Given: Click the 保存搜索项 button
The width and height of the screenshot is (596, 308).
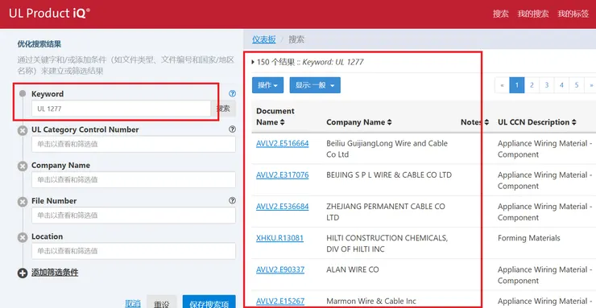Looking at the screenshot, I should pos(209,302).
